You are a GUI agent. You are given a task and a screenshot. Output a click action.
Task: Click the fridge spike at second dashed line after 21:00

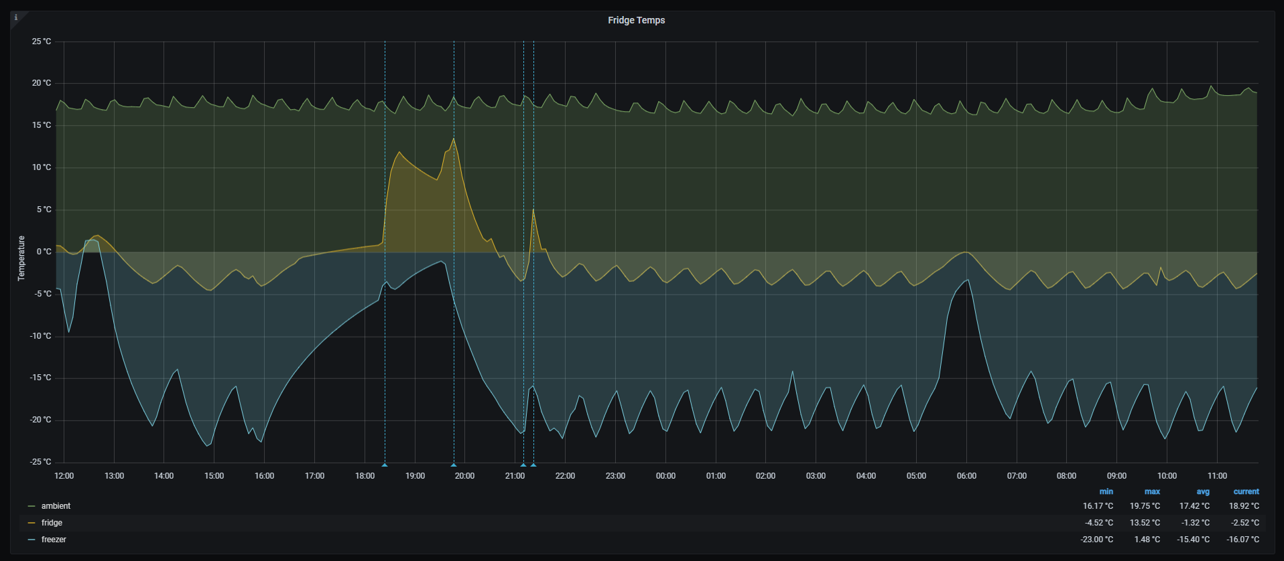533,210
